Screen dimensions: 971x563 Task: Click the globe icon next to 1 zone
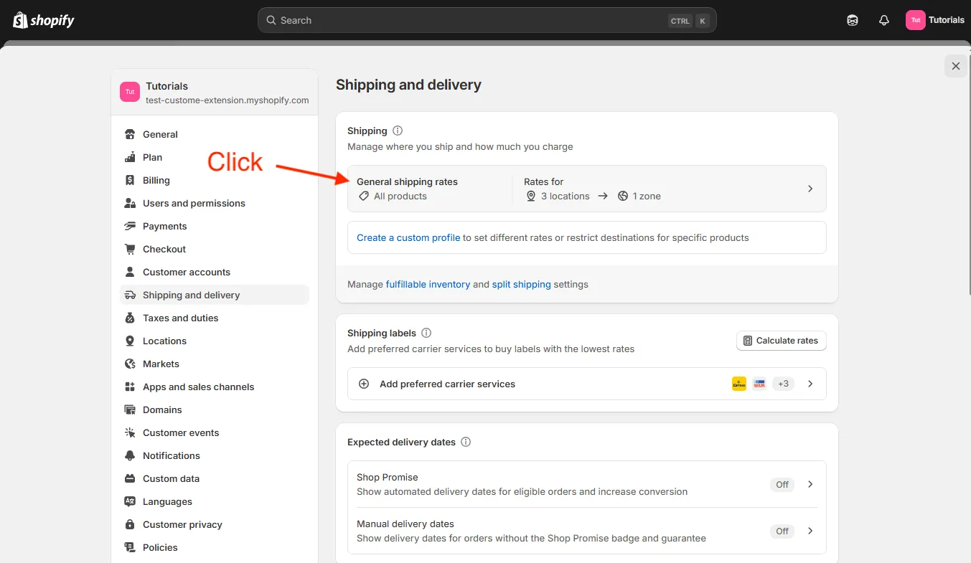pyautogui.click(x=622, y=195)
